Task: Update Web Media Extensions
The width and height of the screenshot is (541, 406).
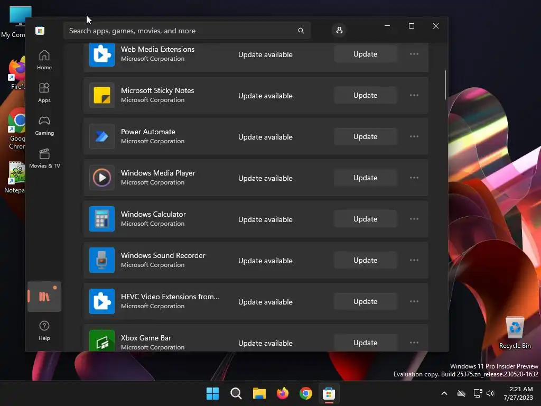Action: point(366,54)
